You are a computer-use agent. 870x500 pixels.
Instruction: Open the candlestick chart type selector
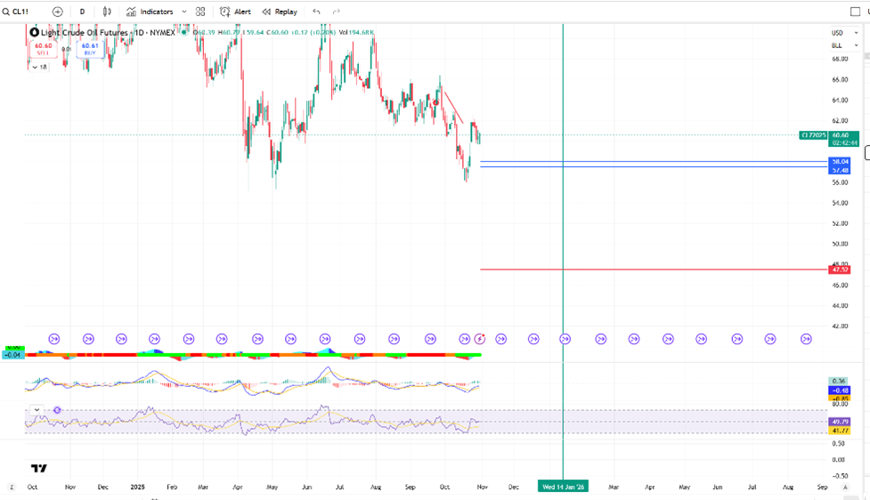pyautogui.click(x=107, y=12)
